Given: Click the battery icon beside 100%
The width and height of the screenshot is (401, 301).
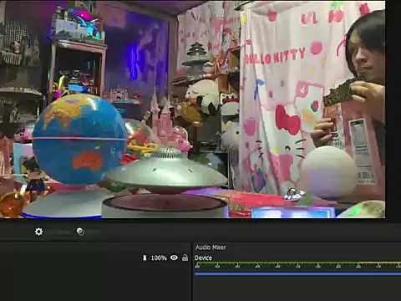Looking at the screenshot, I should [x=145, y=258].
